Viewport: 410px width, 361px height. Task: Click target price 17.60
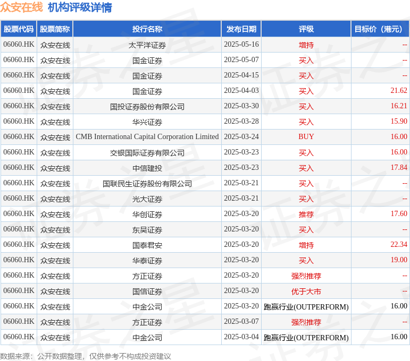pyautogui.click(x=399, y=214)
